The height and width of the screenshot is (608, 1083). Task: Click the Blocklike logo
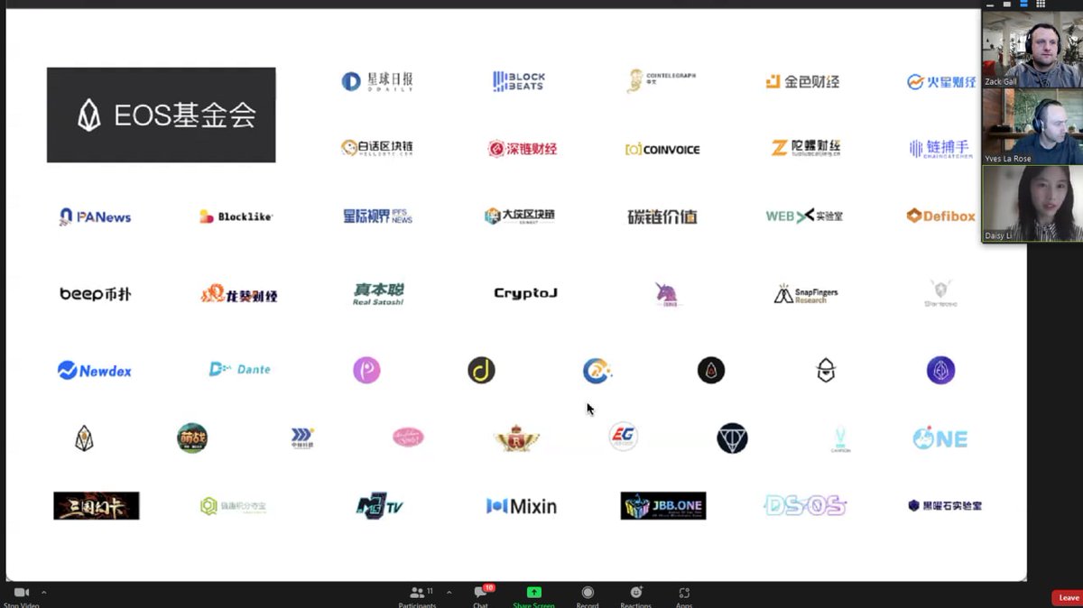pyautogui.click(x=236, y=216)
